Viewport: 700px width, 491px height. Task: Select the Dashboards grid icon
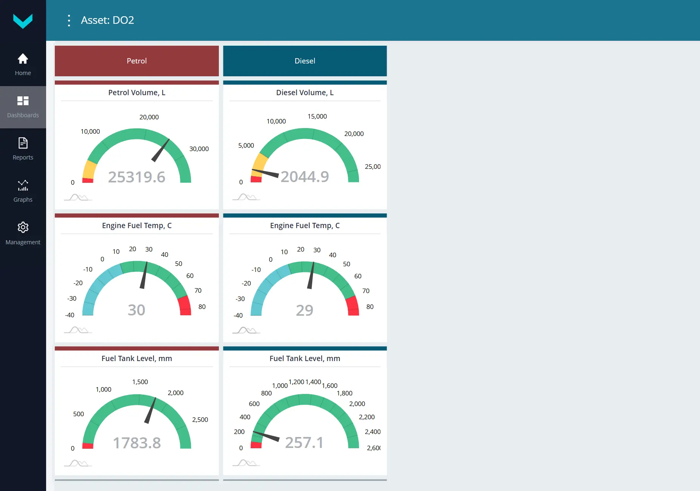pyautogui.click(x=23, y=100)
